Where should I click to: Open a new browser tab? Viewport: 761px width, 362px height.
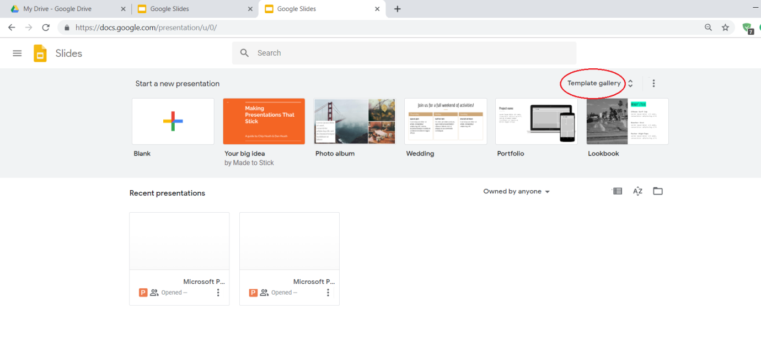pyautogui.click(x=397, y=9)
